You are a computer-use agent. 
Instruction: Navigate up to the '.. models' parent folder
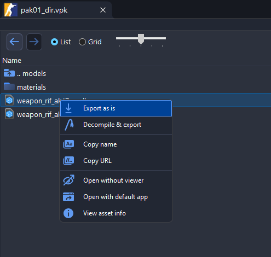[136, 73]
